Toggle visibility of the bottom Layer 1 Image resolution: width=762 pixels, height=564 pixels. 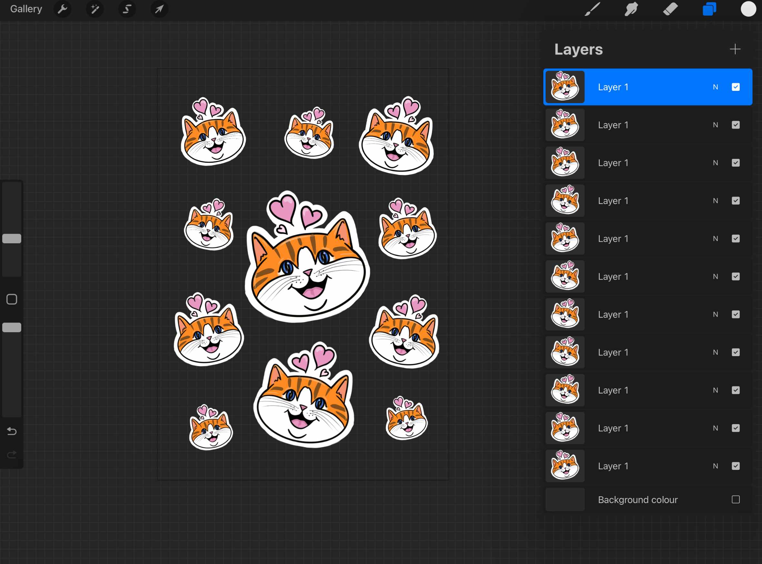pyautogui.click(x=736, y=466)
